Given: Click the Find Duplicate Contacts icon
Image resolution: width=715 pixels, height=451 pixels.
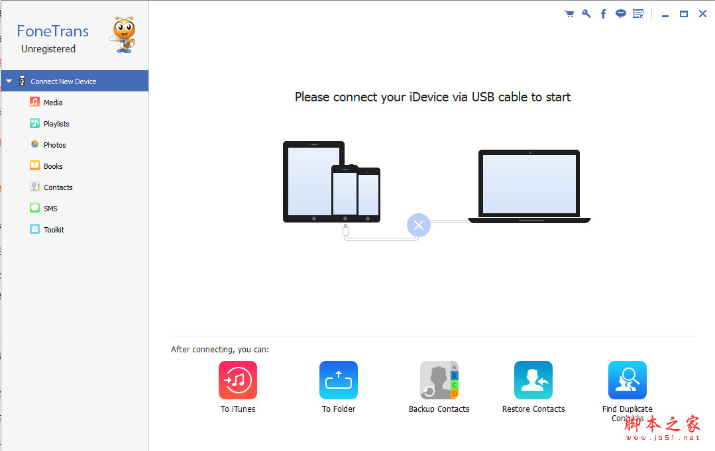Looking at the screenshot, I should click(x=628, y=380).
